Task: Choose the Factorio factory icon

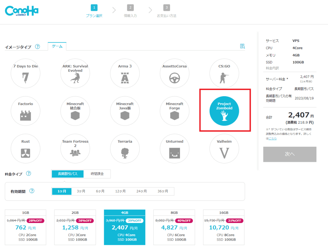Action: (26, 116)
